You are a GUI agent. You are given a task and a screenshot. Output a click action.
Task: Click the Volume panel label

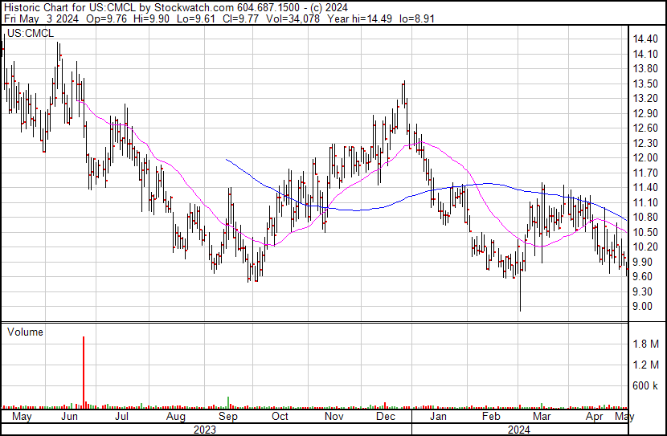25,332
